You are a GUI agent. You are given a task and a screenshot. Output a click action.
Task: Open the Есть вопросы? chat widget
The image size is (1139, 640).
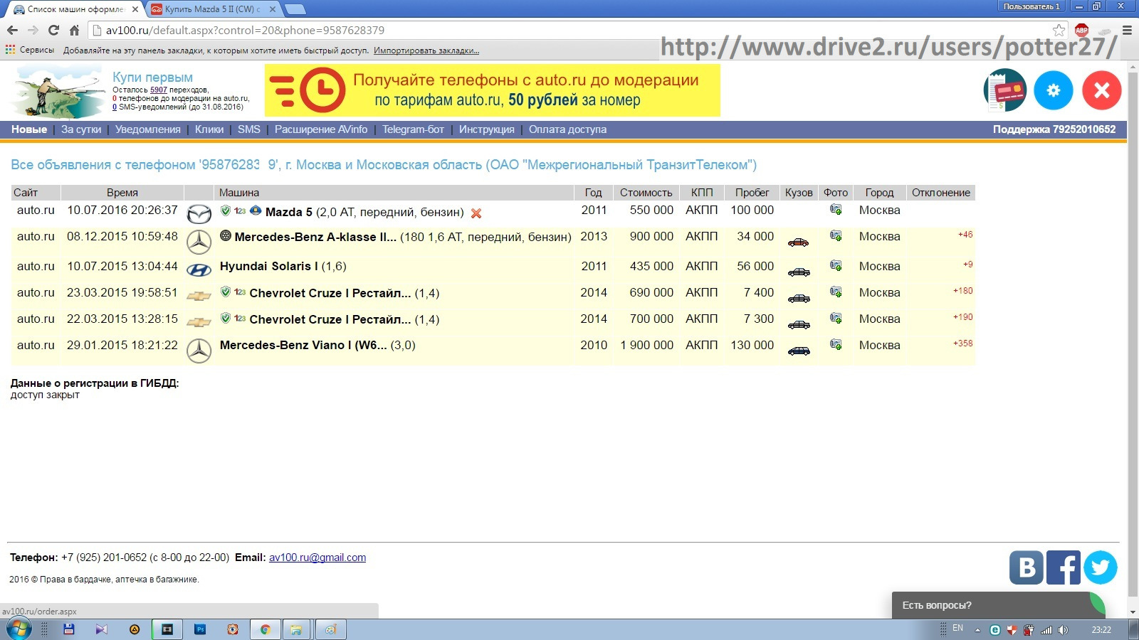(998, 605)
